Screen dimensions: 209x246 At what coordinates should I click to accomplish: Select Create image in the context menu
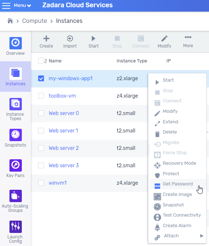tap(178, 194)
